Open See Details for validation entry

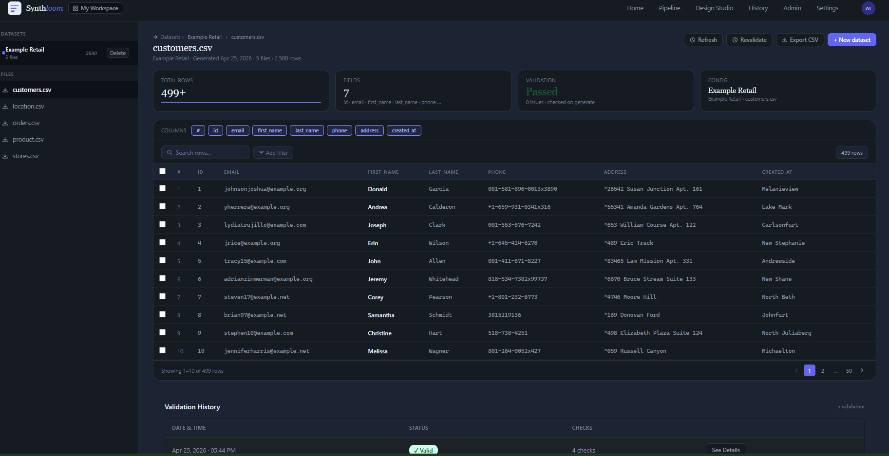pyautogui.click(x=726, y=450)
